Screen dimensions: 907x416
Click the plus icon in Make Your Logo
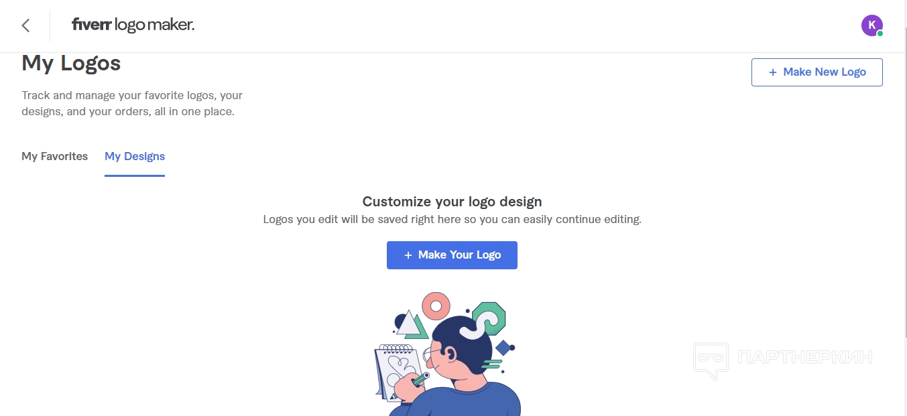point(408,255)
